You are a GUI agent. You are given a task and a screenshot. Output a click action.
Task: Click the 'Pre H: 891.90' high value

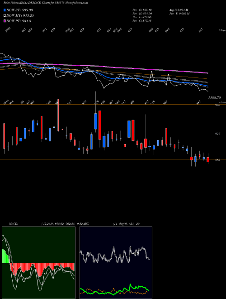(x=142, y=14)
